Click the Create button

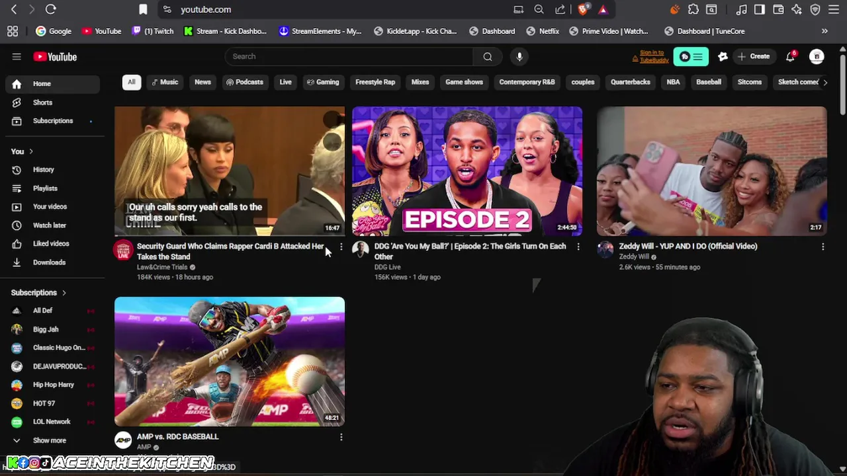(754, 57)
